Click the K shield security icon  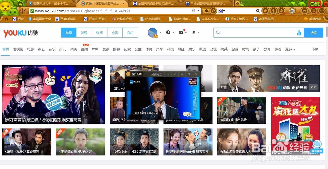click(x=292, y=11)
